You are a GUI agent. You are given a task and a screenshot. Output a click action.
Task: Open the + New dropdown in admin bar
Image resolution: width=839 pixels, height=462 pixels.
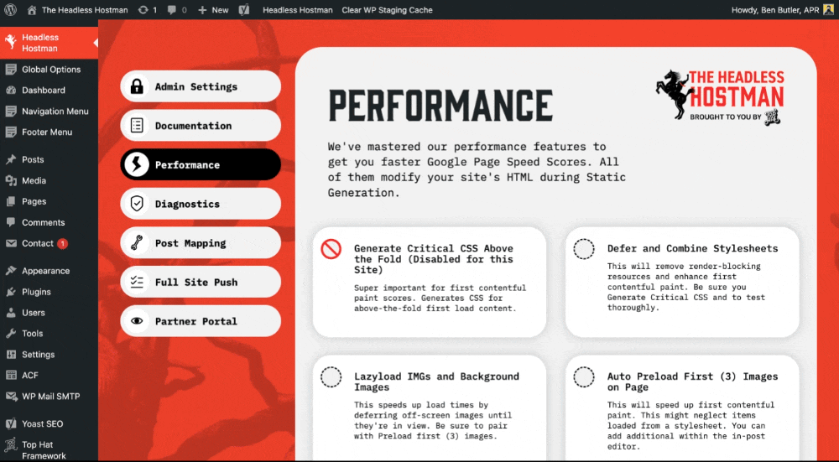click(213, 10)
